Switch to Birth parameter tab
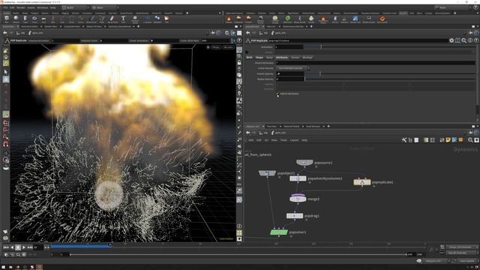Viewport: 480px width, 270px height. [x=249, y=58]
